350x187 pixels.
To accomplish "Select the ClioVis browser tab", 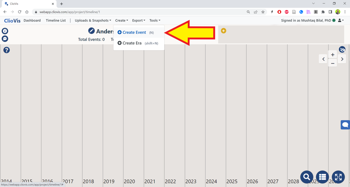I will pyautogui.click(x=29, y=4).
